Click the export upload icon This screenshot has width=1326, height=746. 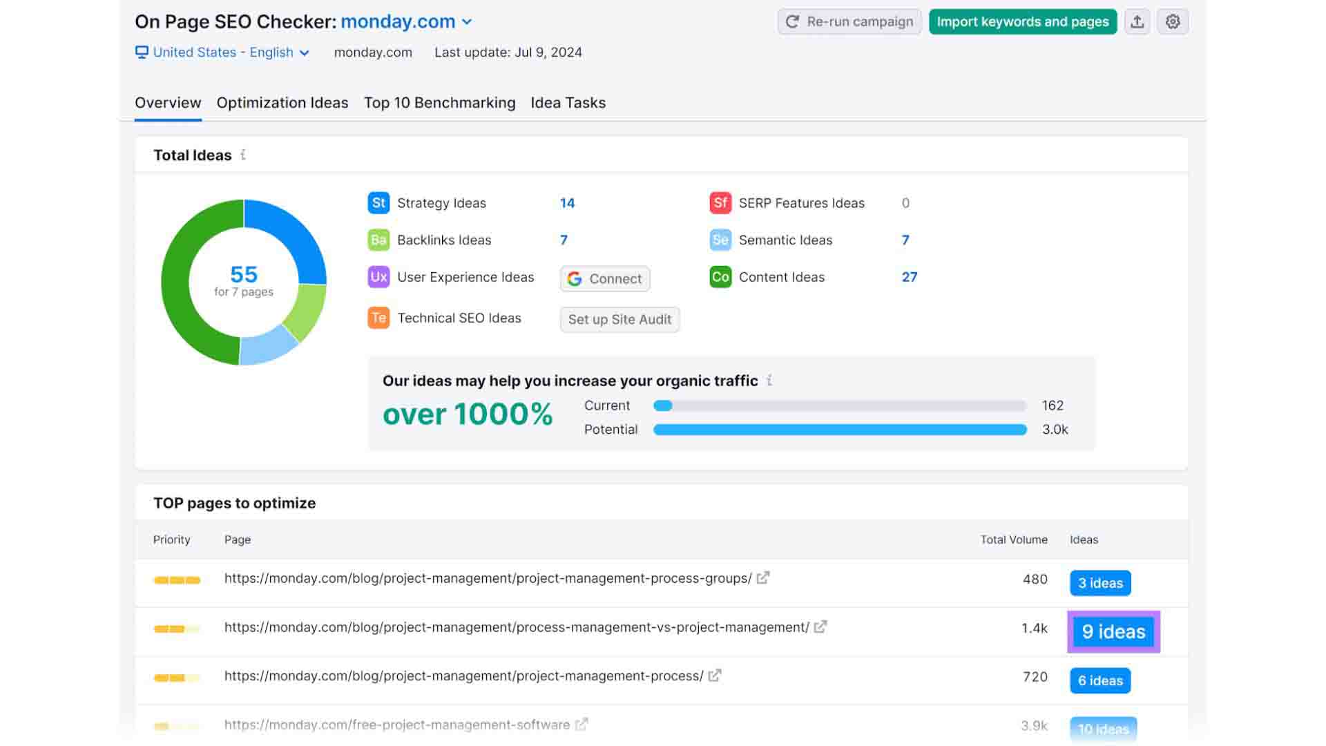1137,22
